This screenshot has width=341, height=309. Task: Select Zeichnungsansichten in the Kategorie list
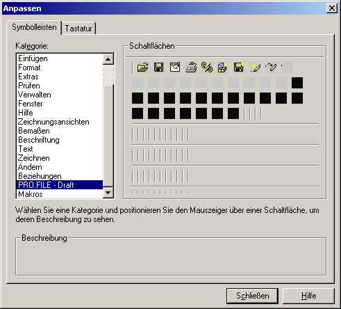click(x=53, y=122)
